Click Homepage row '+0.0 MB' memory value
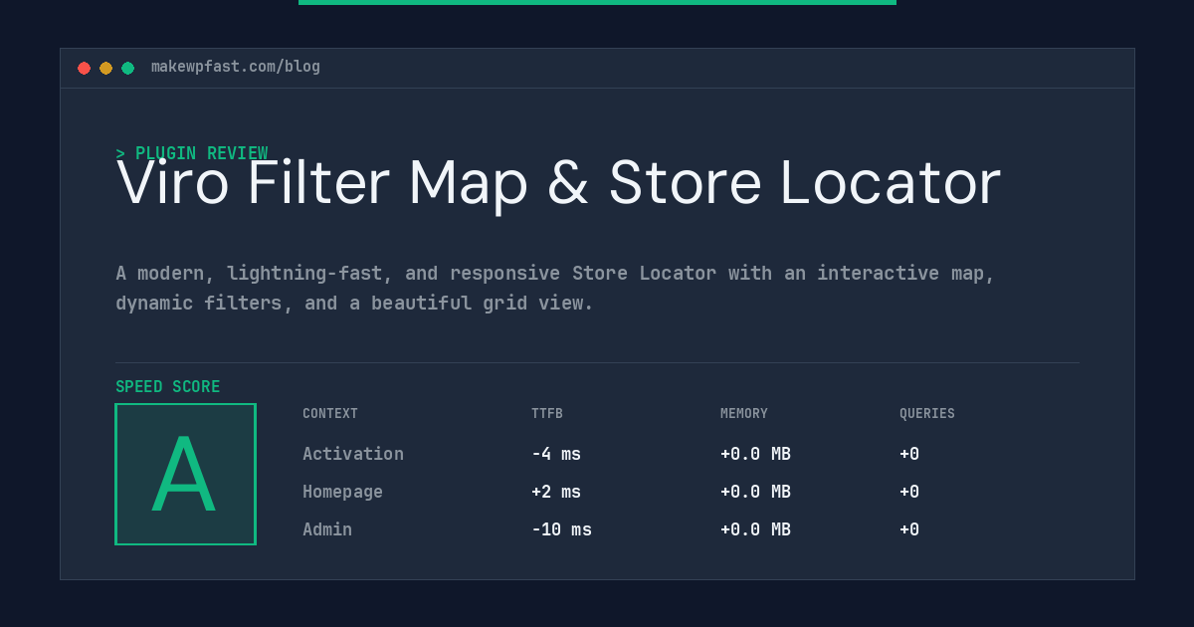 click(755, 492)
